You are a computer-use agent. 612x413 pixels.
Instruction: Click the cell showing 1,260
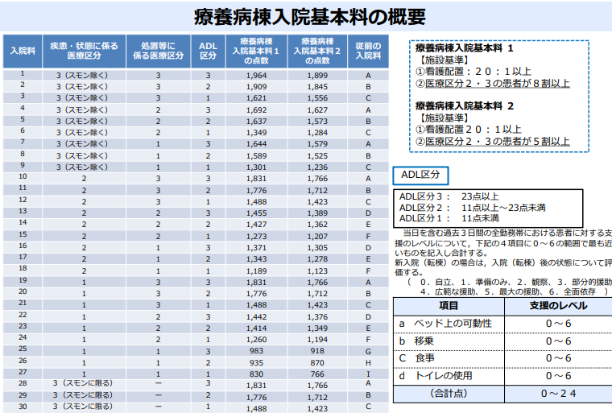coord(256,340)
